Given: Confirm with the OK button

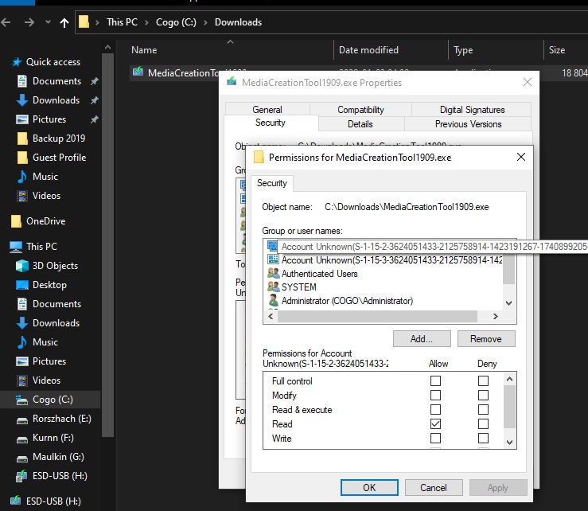Looking at the screenshot, I should 369,487.
